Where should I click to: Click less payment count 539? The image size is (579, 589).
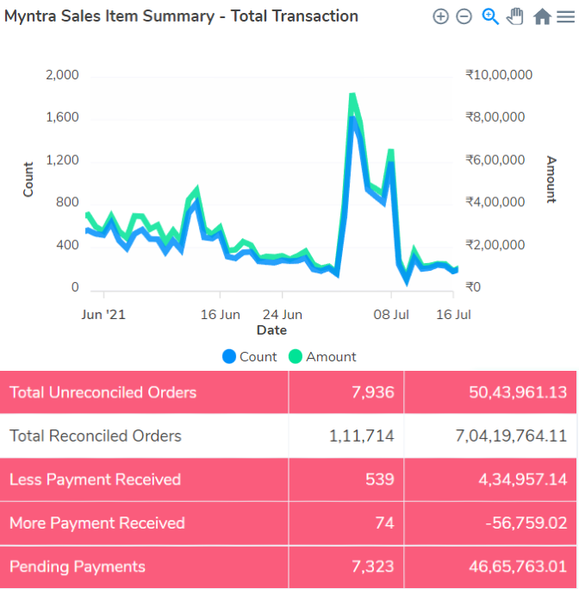tap(380, 479)
